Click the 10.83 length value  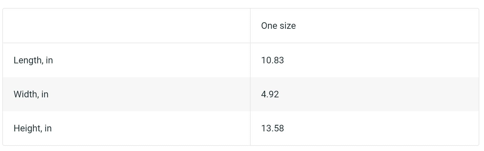[x=272, y=60]
